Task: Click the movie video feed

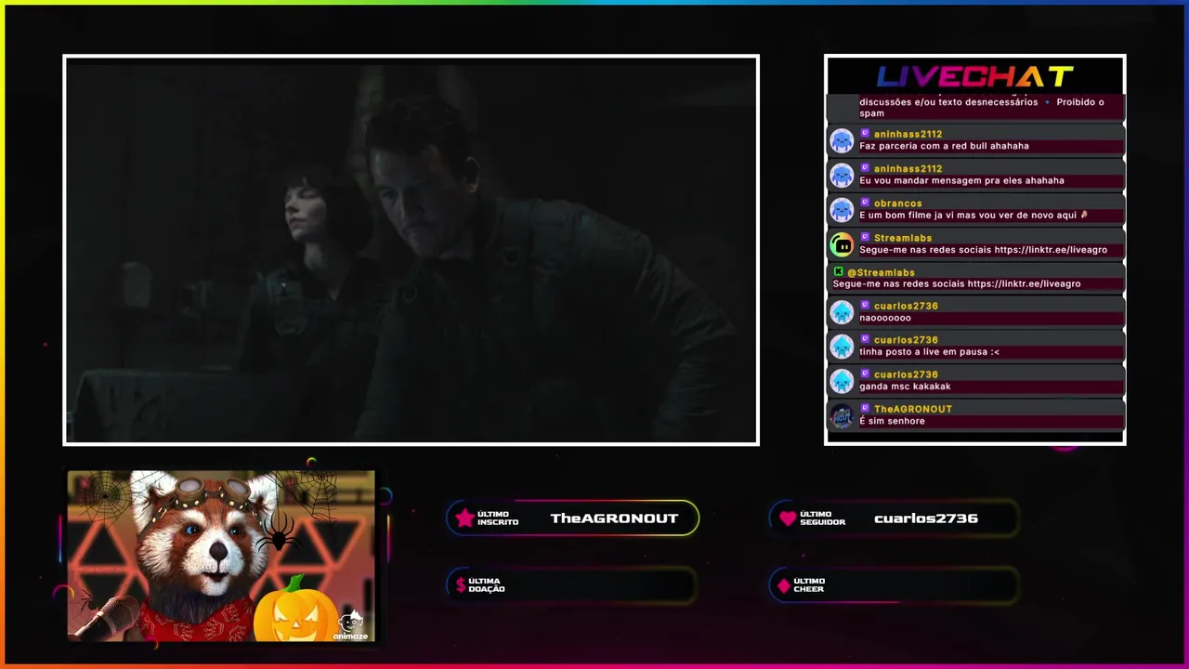Action: pos(411,250)
